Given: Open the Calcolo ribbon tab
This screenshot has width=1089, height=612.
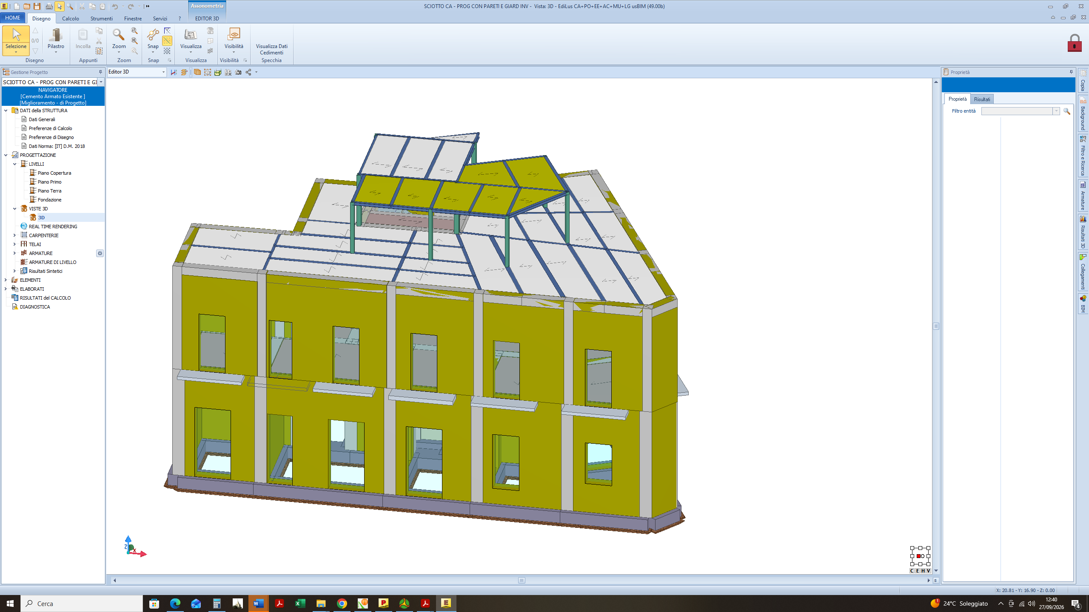Looking at the screenshot, I should (x=71, y=18).
